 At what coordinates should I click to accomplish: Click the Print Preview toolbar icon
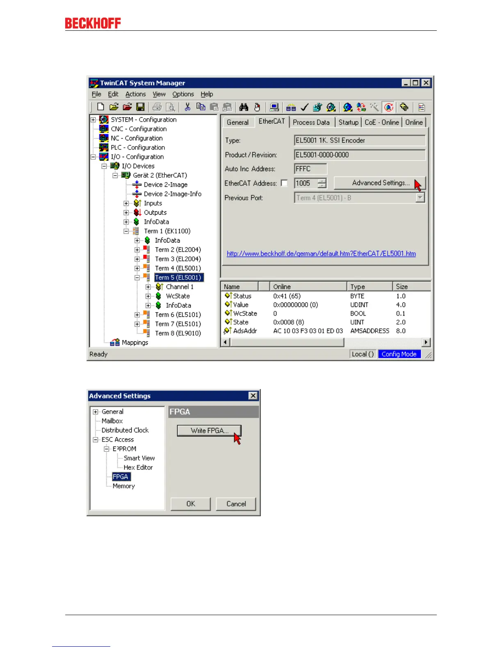coord(170,107)
